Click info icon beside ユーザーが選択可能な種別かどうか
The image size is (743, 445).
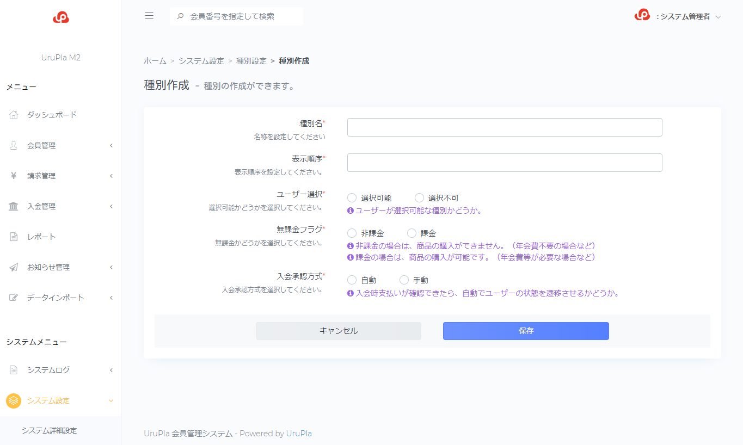[351, 211]
